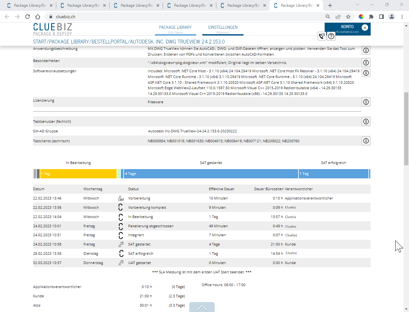Click the 02.03.2023 10:57 date cell

(x=47, y=263)
